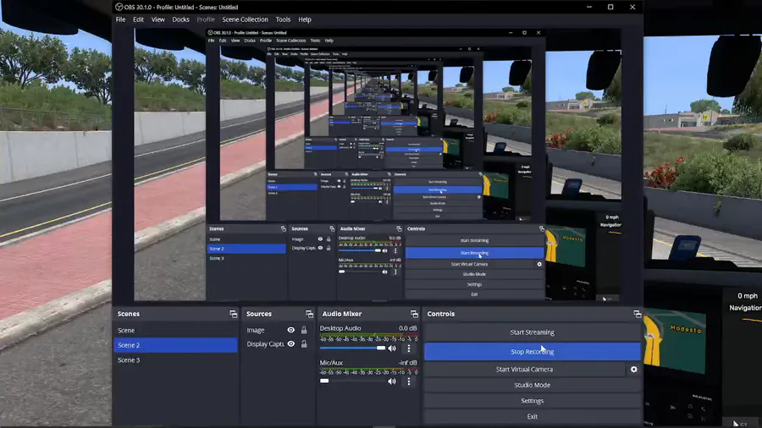Pop out the Controls dock
This screenshot has height=428, width=762.
tap(637, 314)
